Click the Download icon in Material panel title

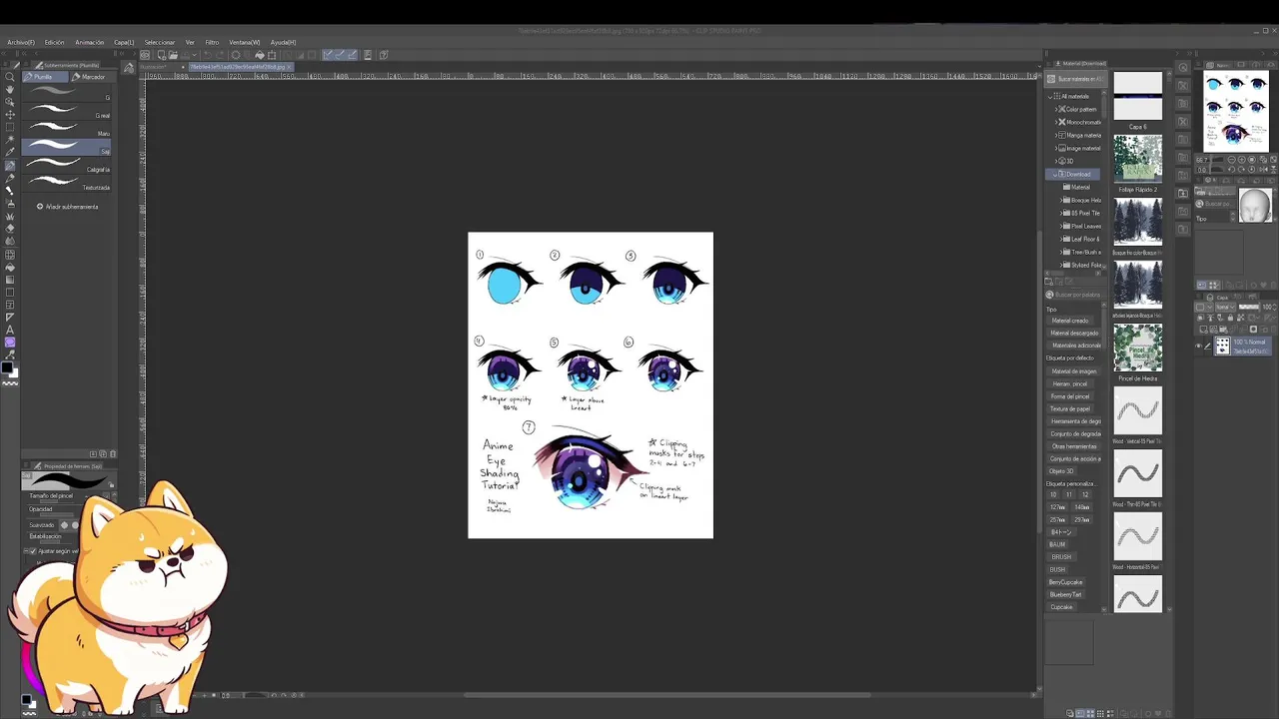(x=1058, y=63)
